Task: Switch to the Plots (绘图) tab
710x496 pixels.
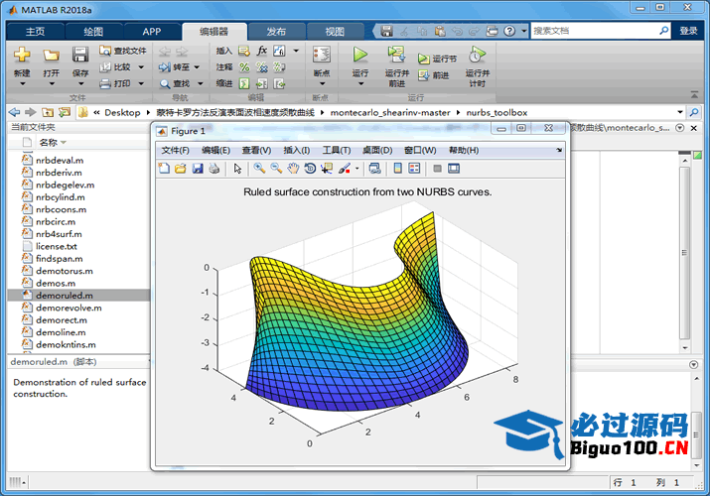Action: [93, 31]
